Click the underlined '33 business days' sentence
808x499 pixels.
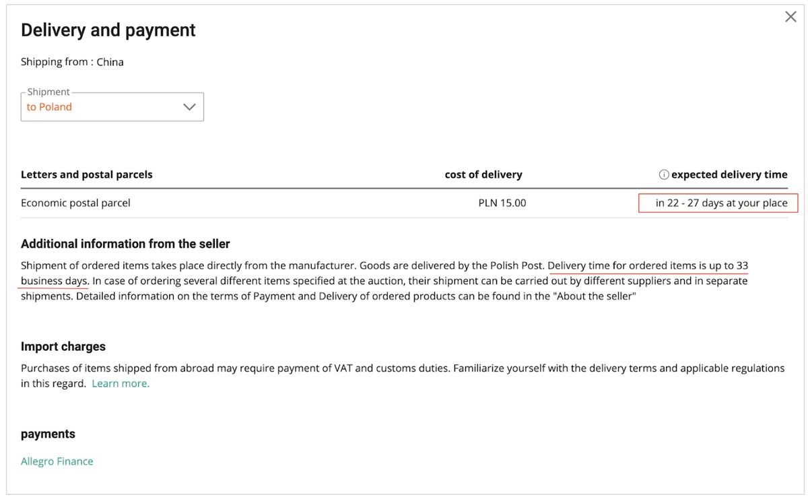384,273
